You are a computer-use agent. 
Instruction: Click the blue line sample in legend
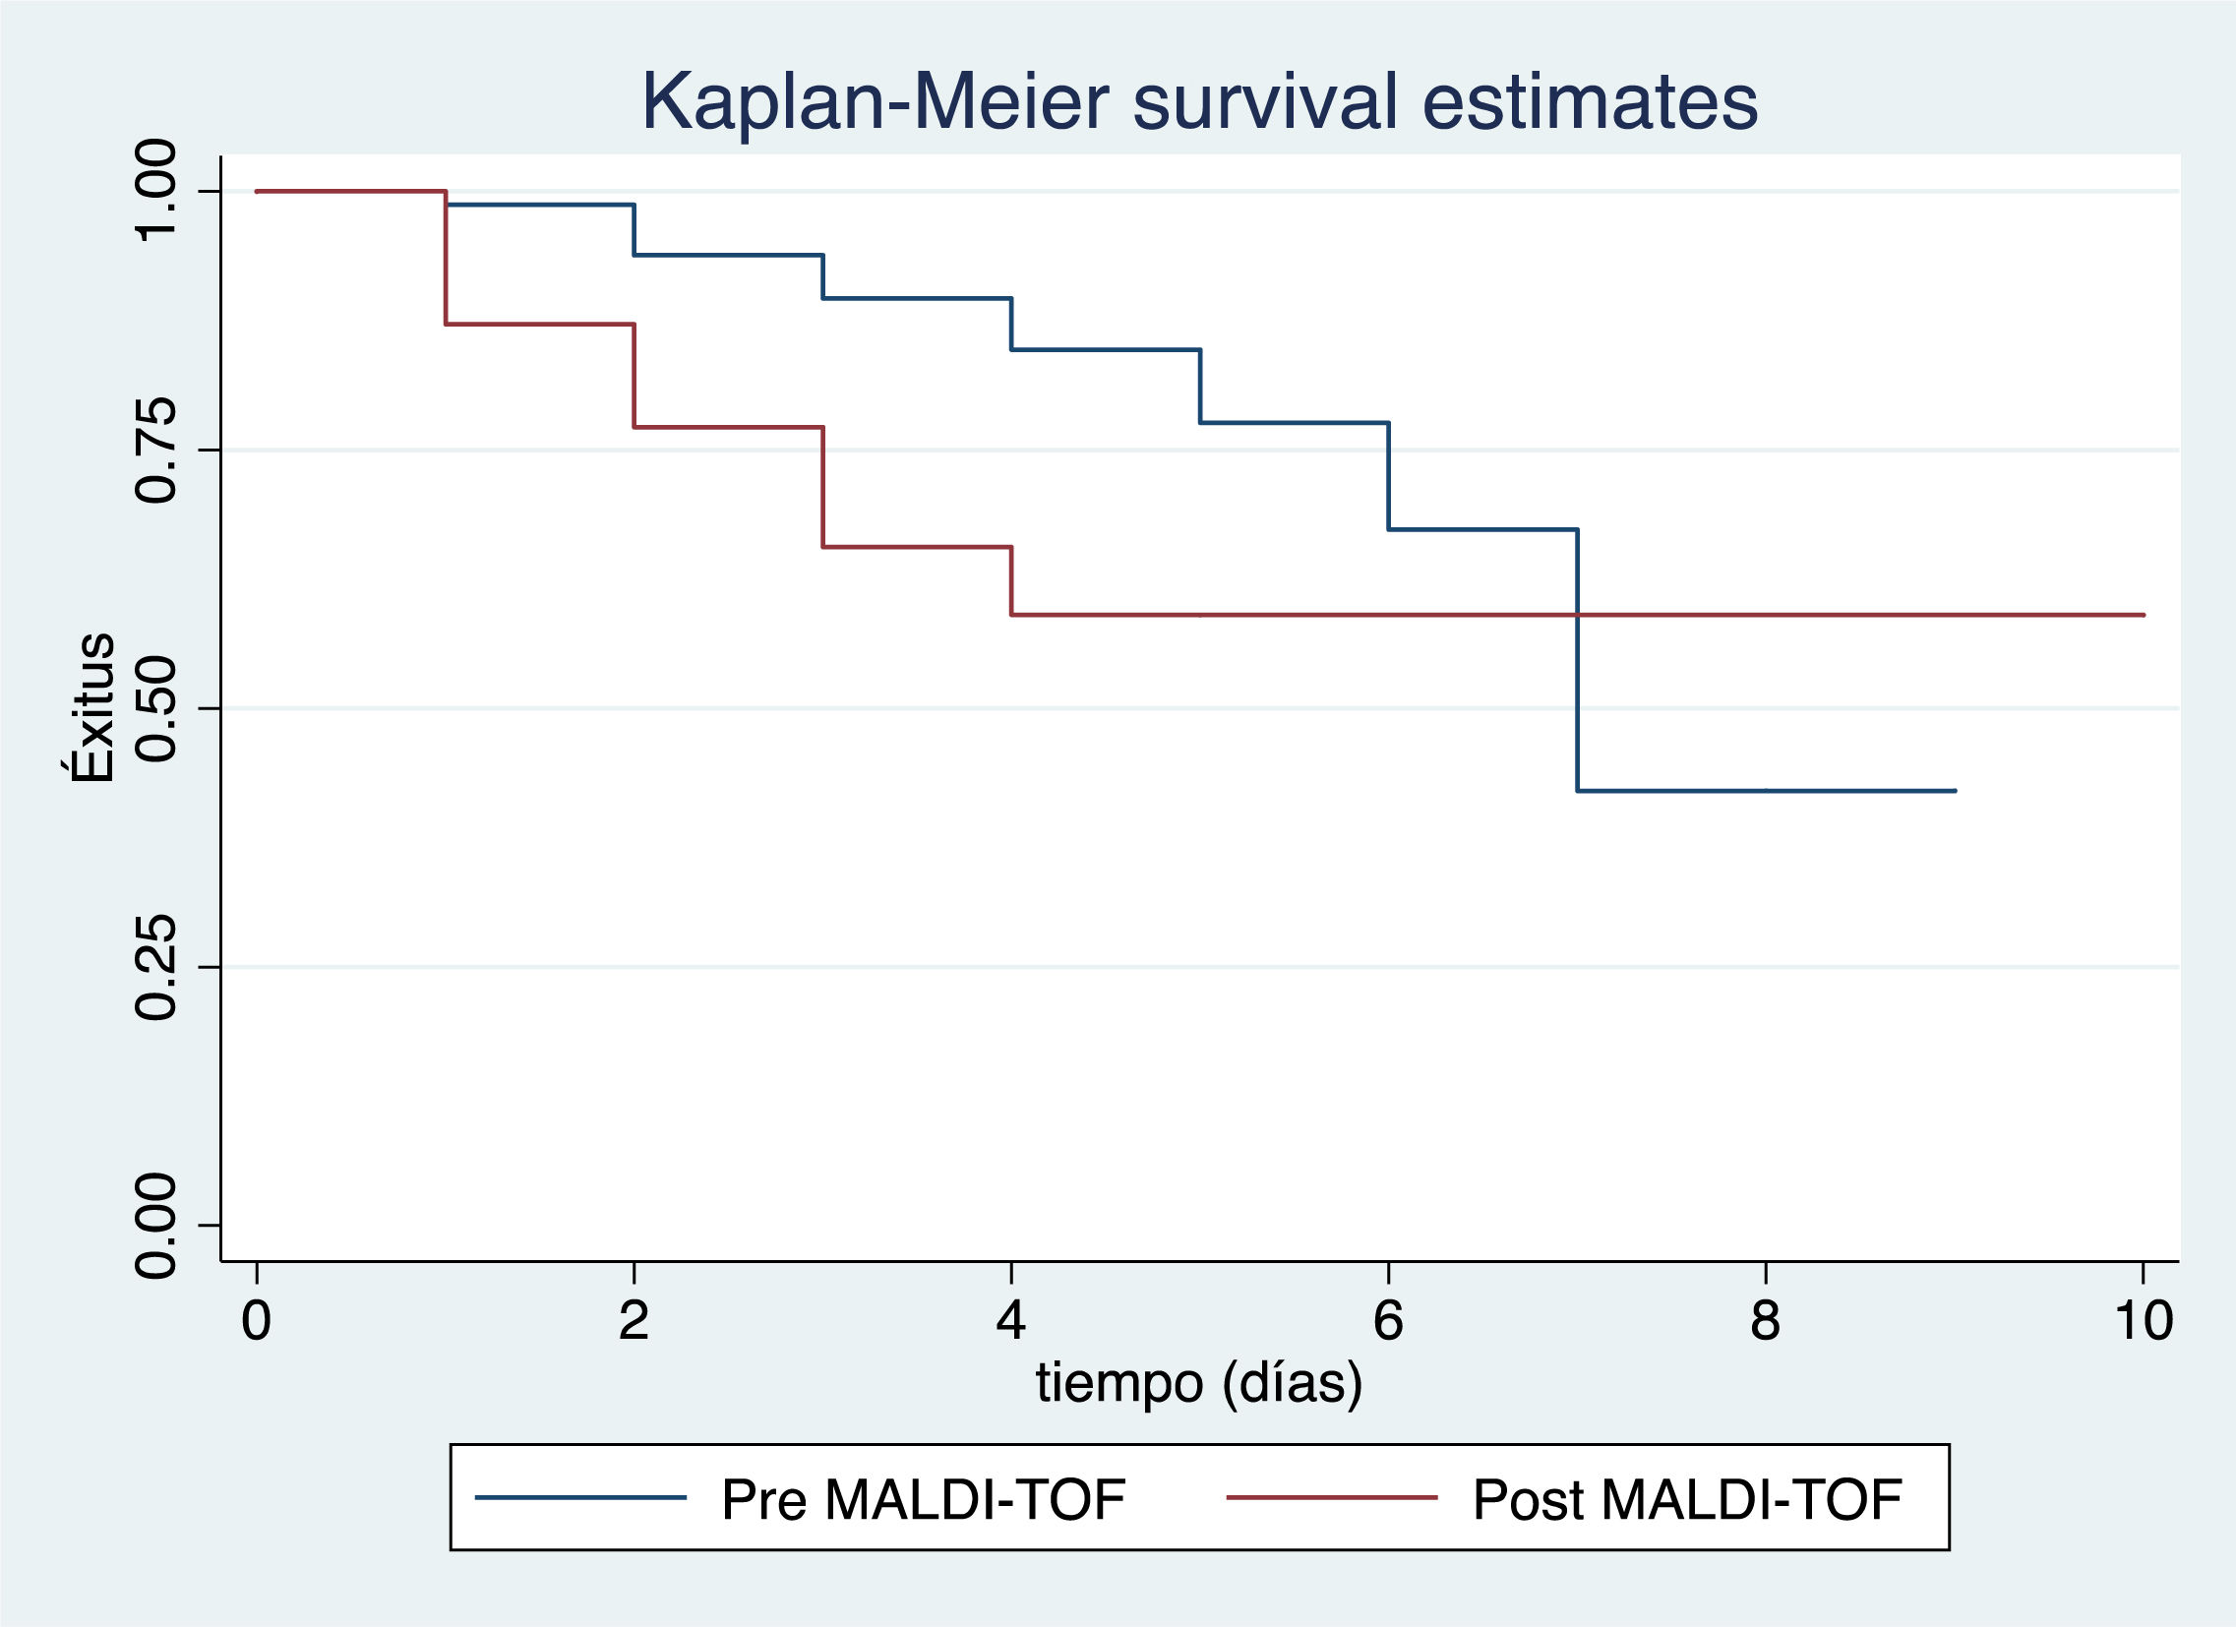click(x=579, y=1498)
